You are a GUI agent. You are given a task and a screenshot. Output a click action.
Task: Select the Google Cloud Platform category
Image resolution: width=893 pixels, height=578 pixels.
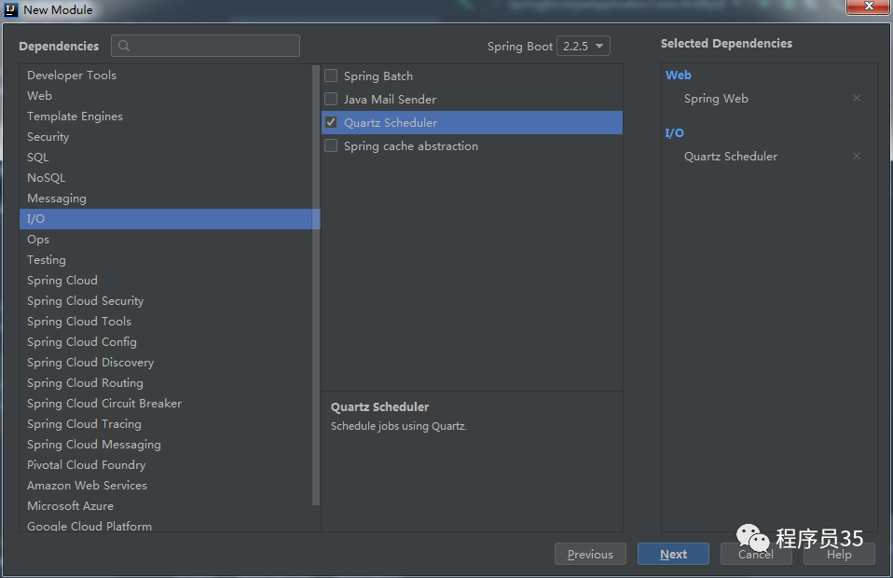click(166, 525)
